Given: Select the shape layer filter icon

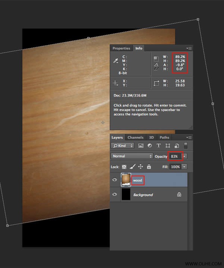Looking at the screenshot, I should [x=168, y=146].
